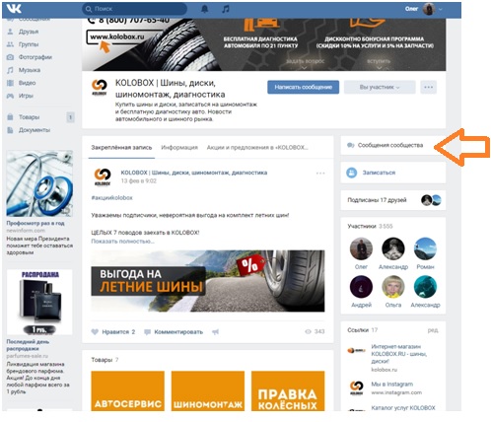Open the Сообщения сообщества link

coord(390,145)
